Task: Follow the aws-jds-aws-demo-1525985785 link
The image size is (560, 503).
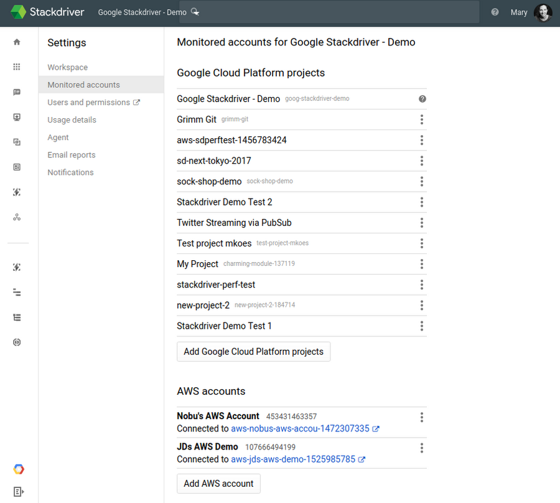Action: [x=293, y=459]
